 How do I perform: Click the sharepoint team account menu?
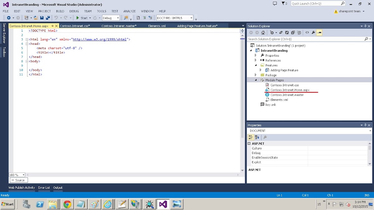tap(351, 11)
